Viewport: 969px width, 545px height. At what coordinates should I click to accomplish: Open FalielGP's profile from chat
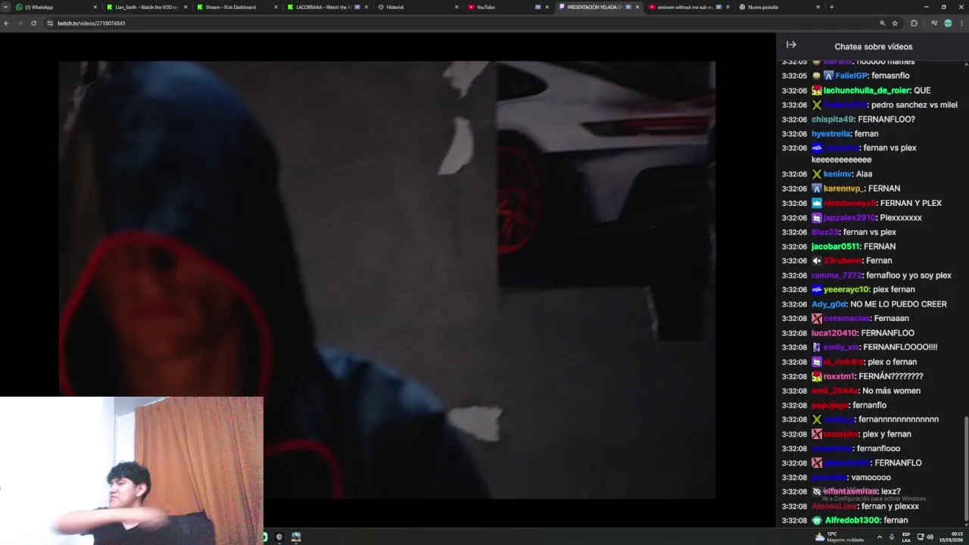[851, 76]
